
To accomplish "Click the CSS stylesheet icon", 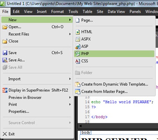I will click(x=77, y=61).
